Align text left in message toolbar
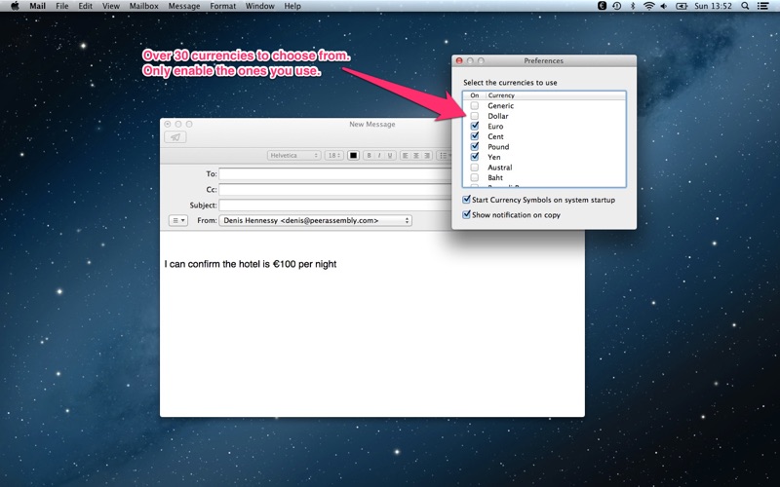This screenshot has width=780, height=487. pos(405,156)
